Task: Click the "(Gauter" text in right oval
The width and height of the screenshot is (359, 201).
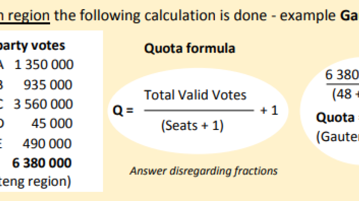Action: (337, 137)
